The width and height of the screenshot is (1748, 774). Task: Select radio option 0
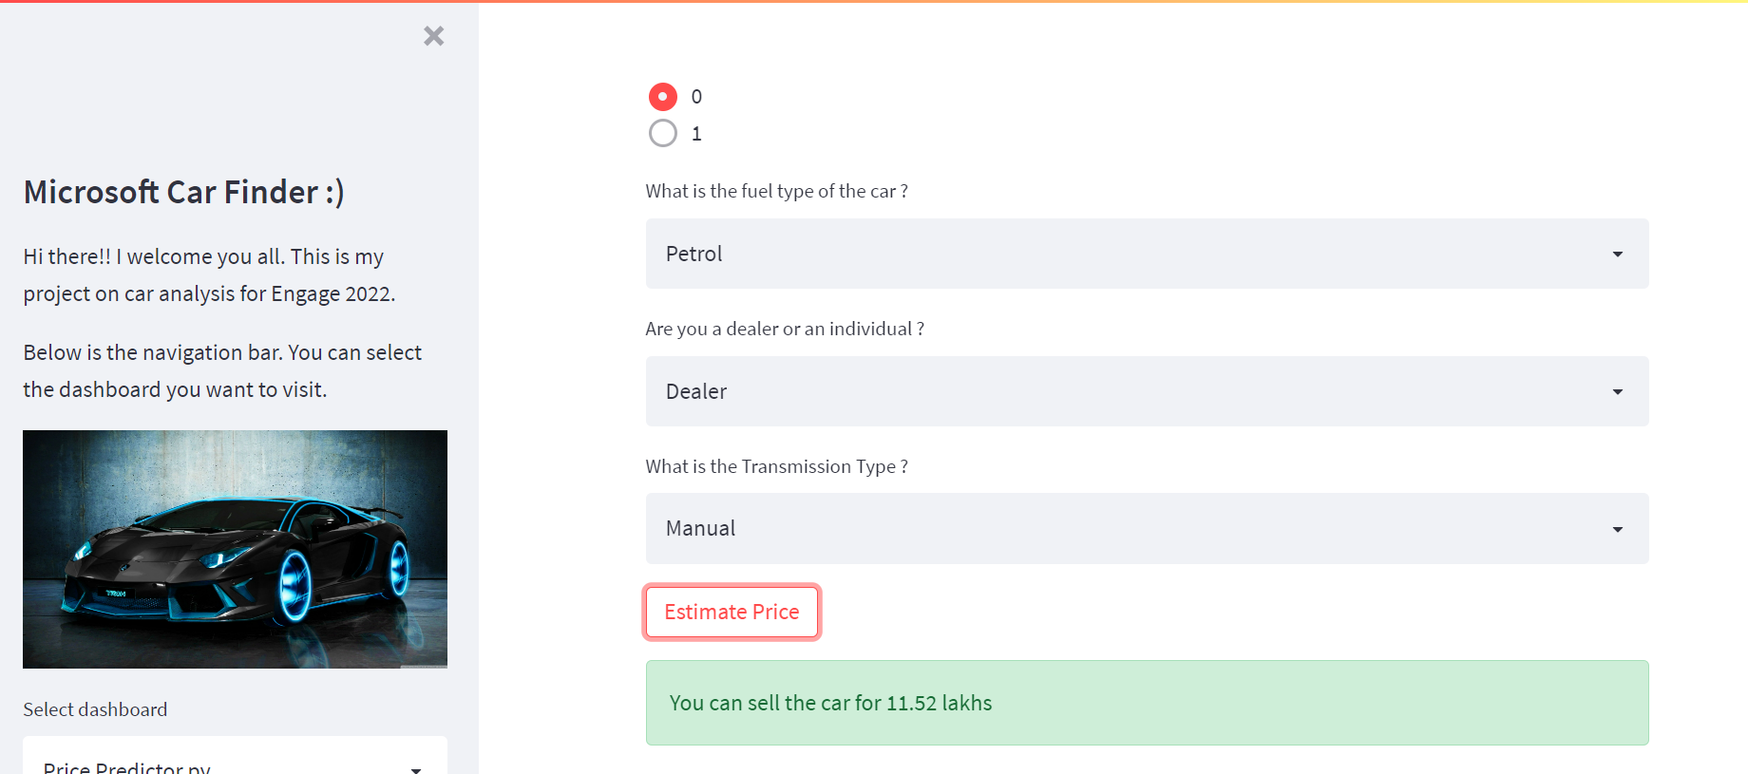pos(663,97)
